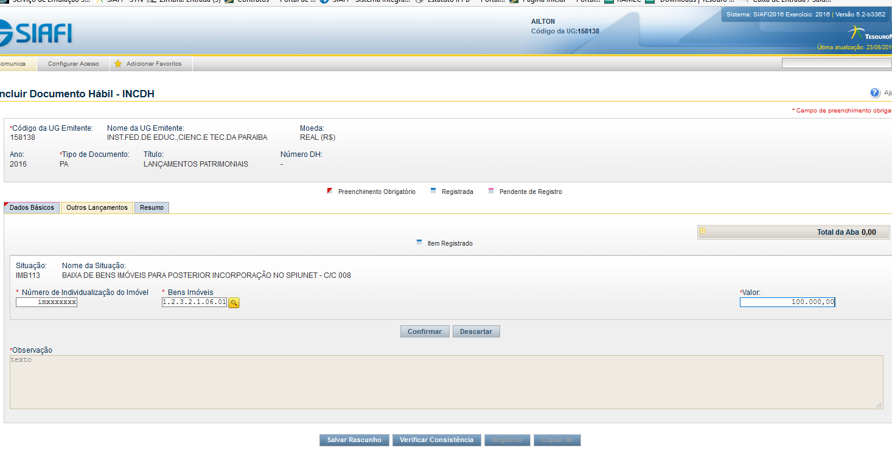
Task: Switch to the Outros Lançamentos tab
Action: point(97,207)
